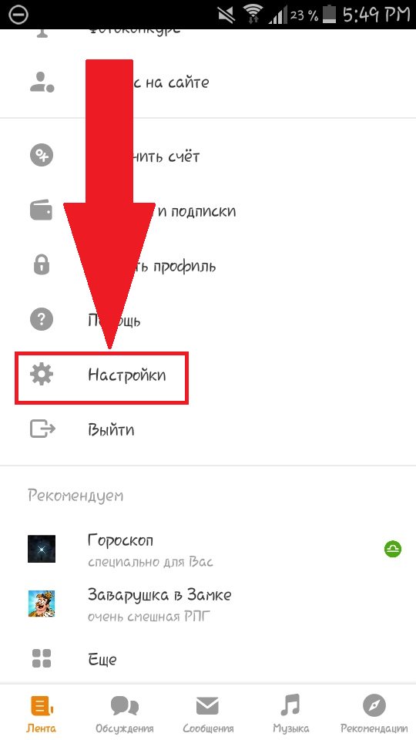Tap the Еще menu item label

[102, 659]
